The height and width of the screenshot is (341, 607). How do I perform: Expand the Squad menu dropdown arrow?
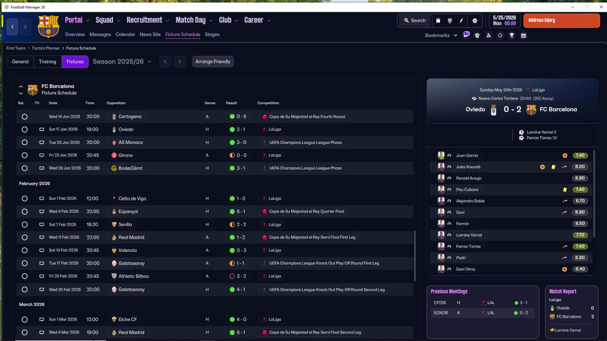(118, 20)
